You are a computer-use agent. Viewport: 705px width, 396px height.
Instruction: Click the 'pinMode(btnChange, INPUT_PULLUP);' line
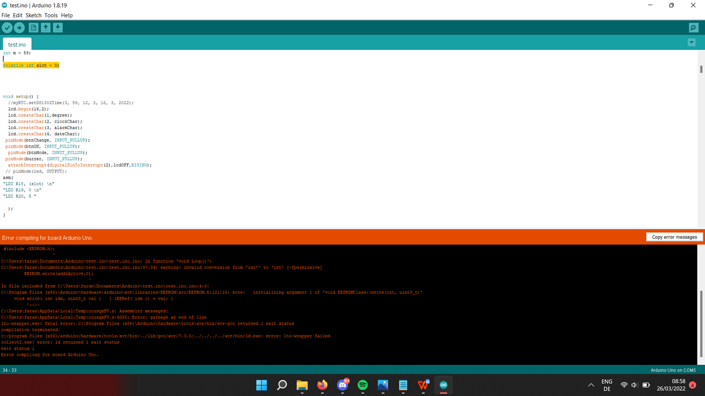[x=48, y=140]
